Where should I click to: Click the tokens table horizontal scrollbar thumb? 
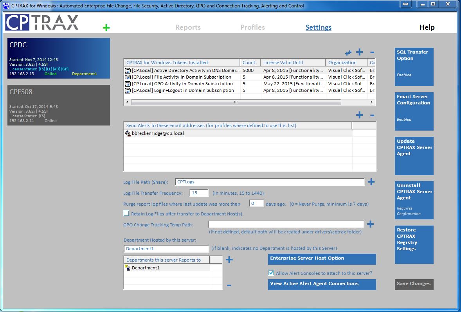click(x=236, y=102)
